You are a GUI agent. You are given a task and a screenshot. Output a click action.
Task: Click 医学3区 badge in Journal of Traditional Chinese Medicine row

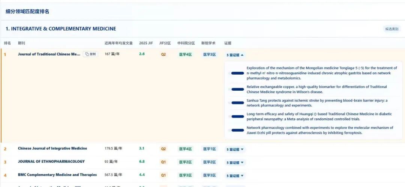tap(210, 54)
